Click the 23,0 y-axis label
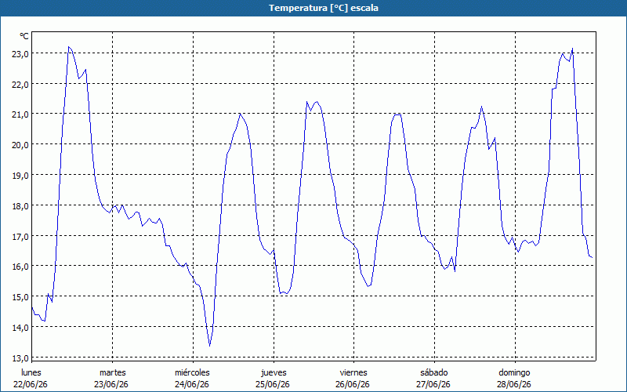 point(20,53)
